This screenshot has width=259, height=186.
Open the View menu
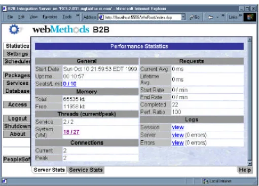[33, 17]
